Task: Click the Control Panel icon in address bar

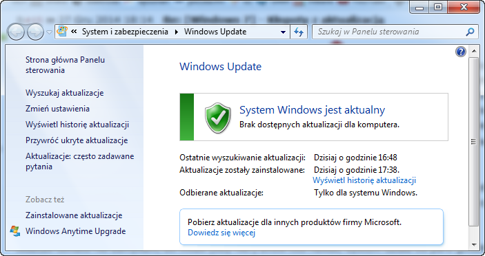Action: pos(62,32)
